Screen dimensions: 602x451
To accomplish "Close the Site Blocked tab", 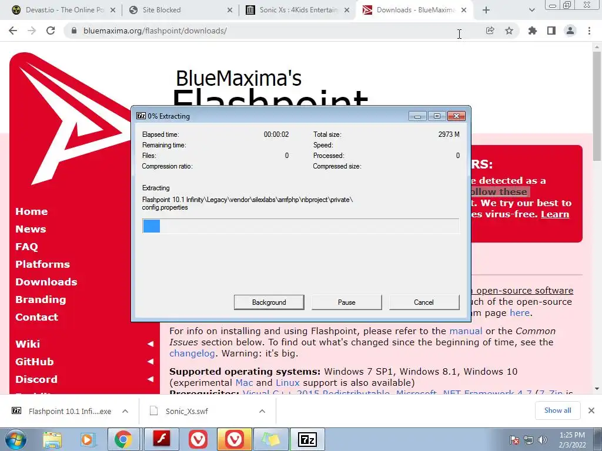I will click(230, 10).
